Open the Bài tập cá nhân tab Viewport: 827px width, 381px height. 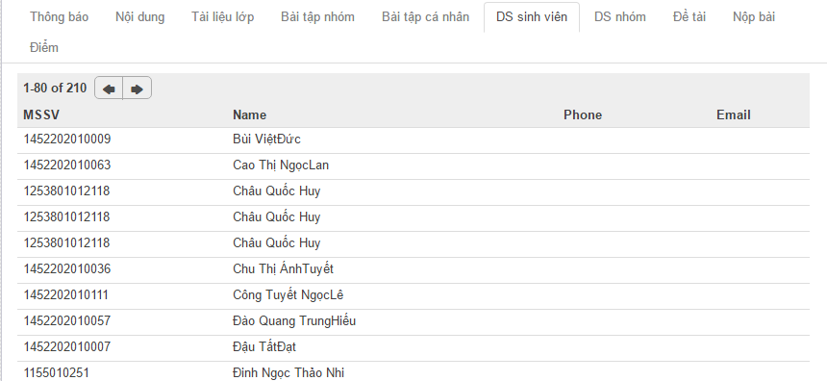[425, 17]
